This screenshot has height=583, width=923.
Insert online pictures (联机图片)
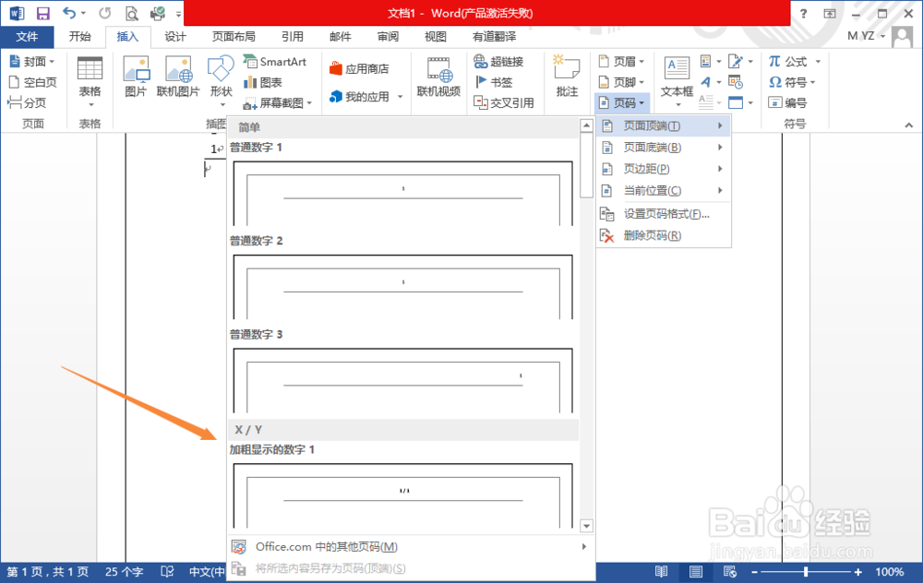pyautogui.click(x=178, y=77)
